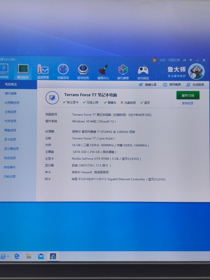Click the 2021年06月10日 scan time text
Screen dimensions: 210x280
click(x=140, y=115)
